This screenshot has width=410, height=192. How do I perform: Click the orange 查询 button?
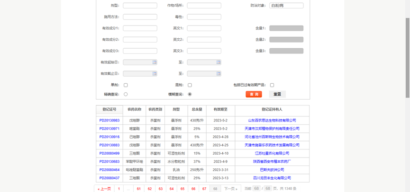coord(254,94)
